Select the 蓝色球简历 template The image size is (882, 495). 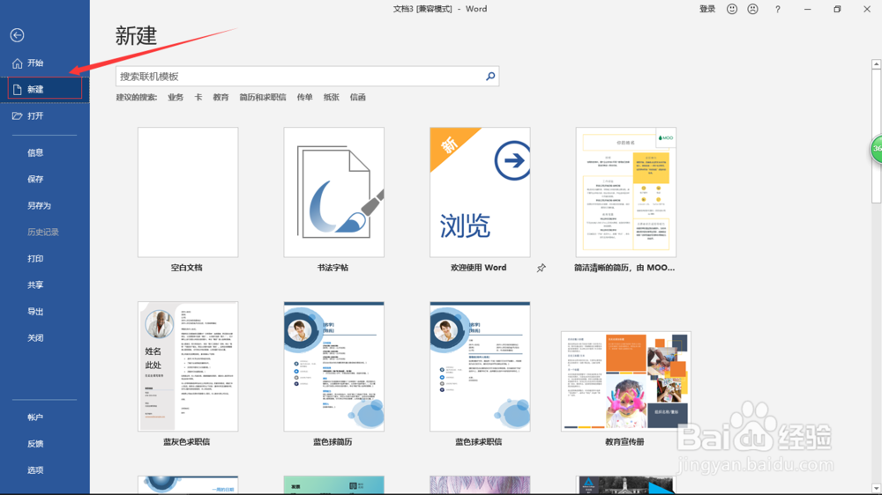[x=334, y=366]
